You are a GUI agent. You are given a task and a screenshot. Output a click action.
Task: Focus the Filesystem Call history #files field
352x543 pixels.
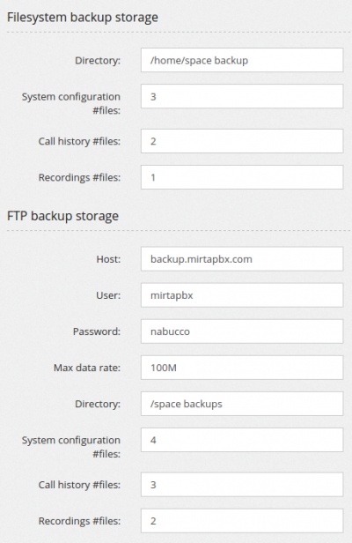tap(242, 141)
